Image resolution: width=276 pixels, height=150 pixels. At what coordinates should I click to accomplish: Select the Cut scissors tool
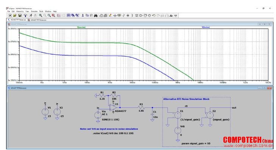pyautogui.click(x=83, y=16)
